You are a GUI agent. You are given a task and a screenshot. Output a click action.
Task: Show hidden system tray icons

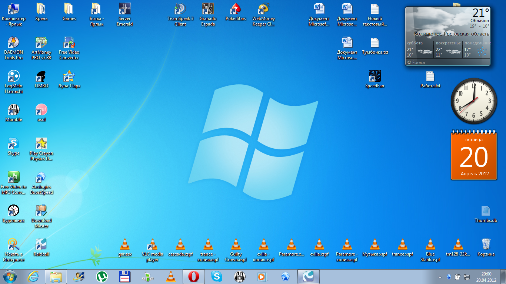(440, 277)
